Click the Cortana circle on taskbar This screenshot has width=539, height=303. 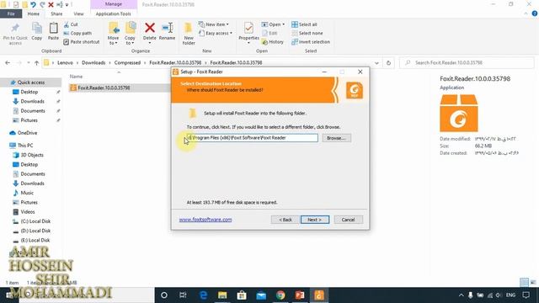tap(164, 295)
